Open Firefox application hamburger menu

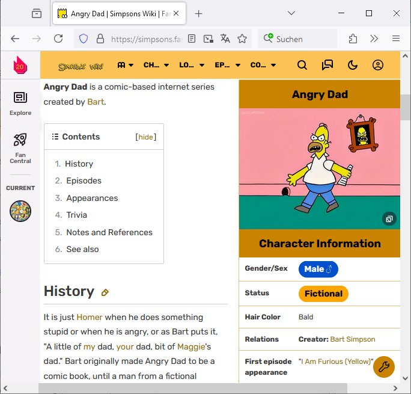point(396,39)
